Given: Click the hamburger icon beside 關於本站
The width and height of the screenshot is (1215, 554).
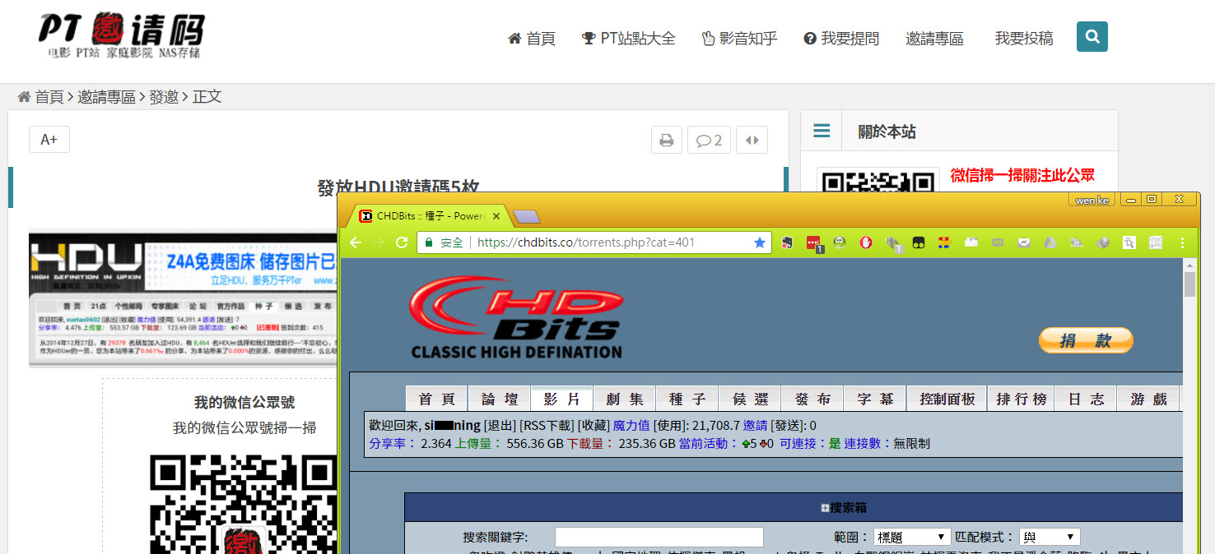Looking at the screenshot, I should click(822, 132).
